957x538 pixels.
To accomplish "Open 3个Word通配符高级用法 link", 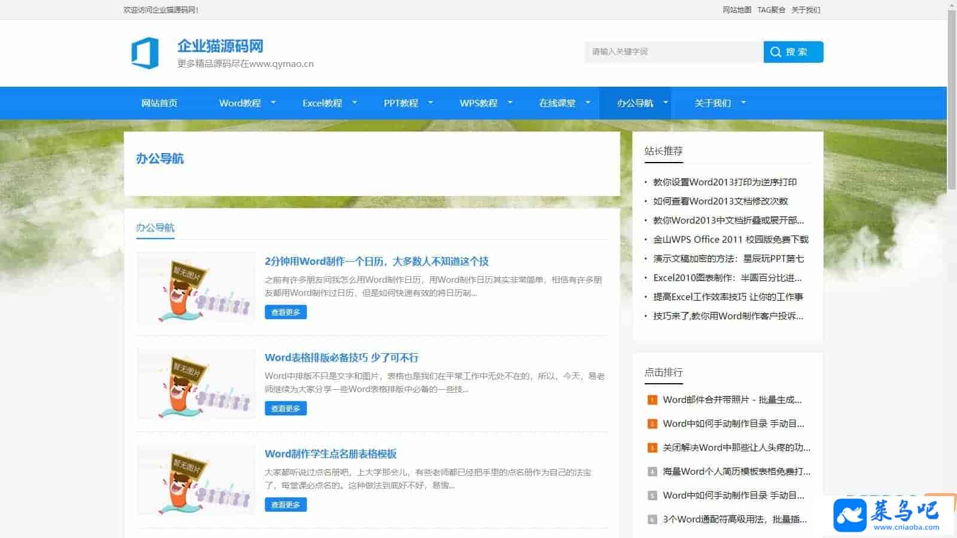I will click(734, 519).
